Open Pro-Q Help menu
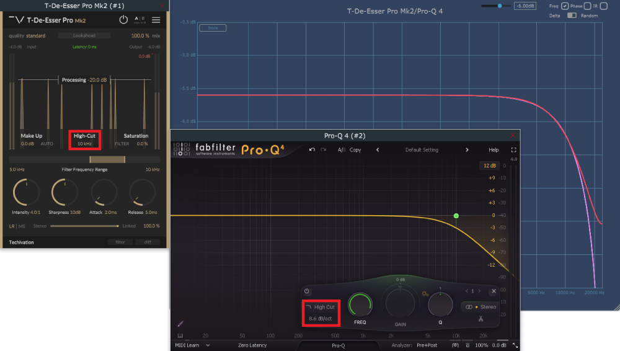Screen dimensions: 620x351 [494, 150]
